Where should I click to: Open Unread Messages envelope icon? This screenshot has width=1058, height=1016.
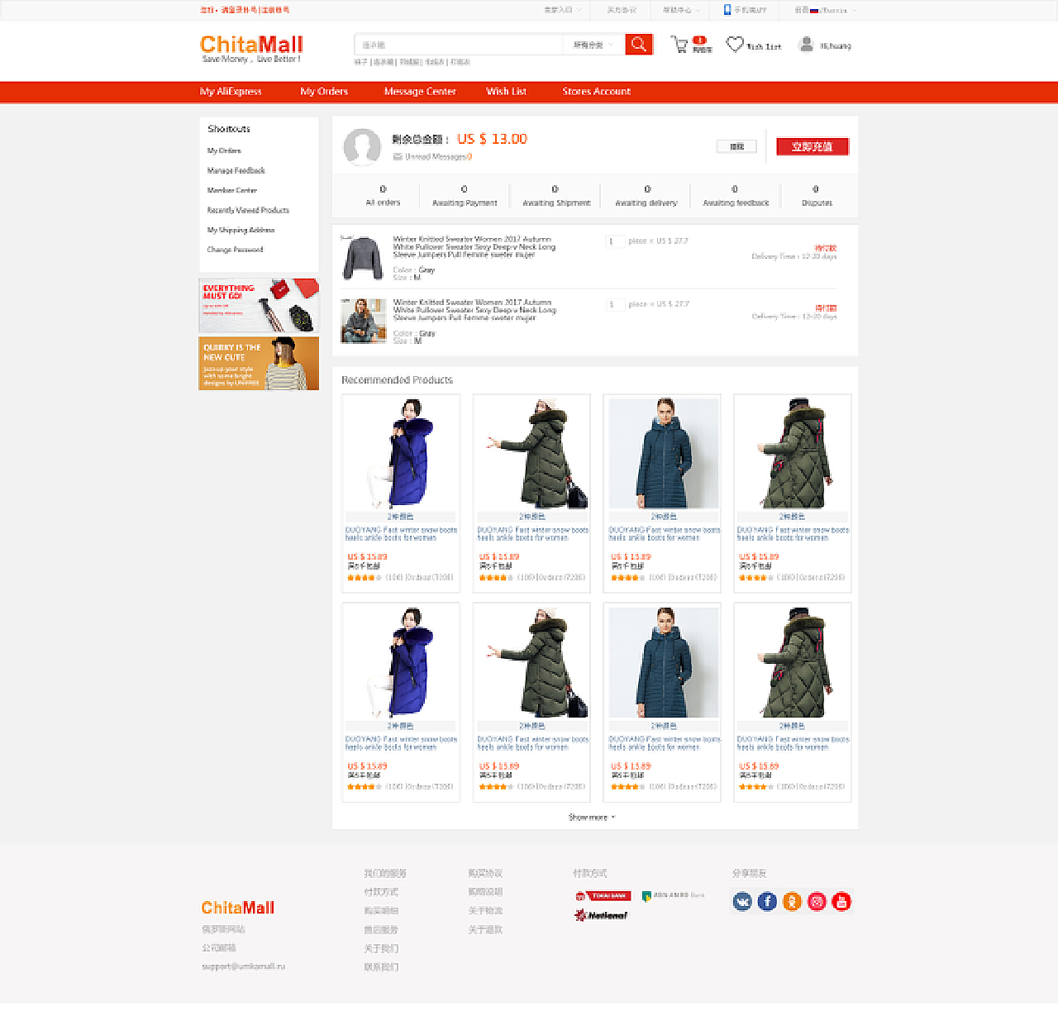click(398, 156)
